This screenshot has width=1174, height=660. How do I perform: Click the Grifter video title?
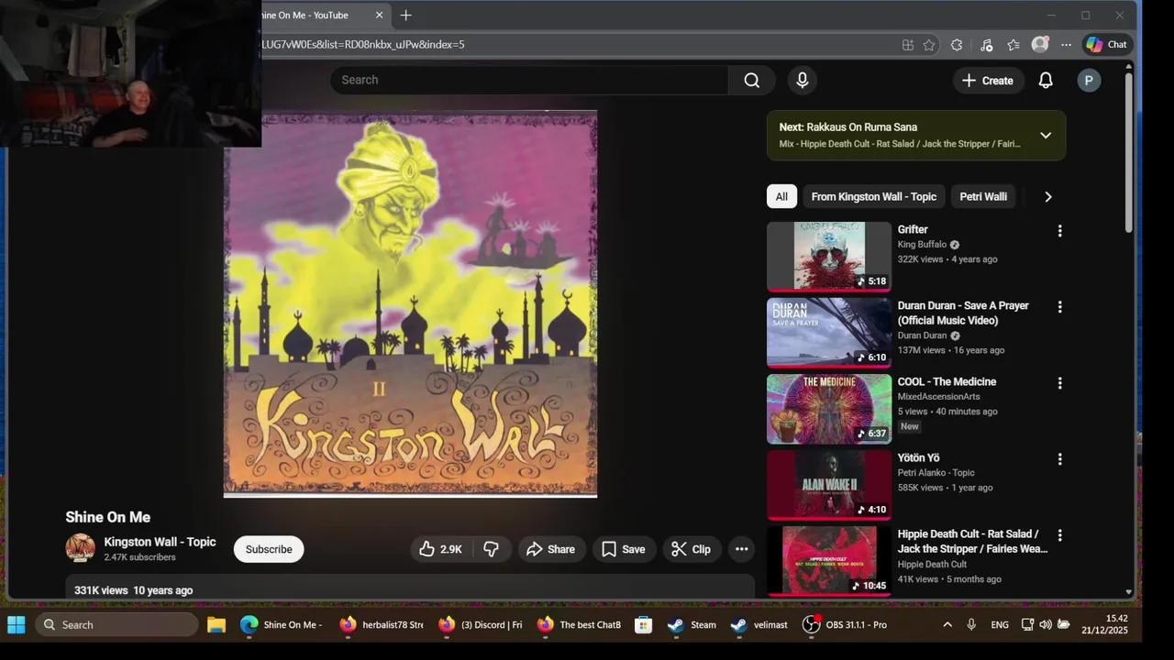[913, 230]
